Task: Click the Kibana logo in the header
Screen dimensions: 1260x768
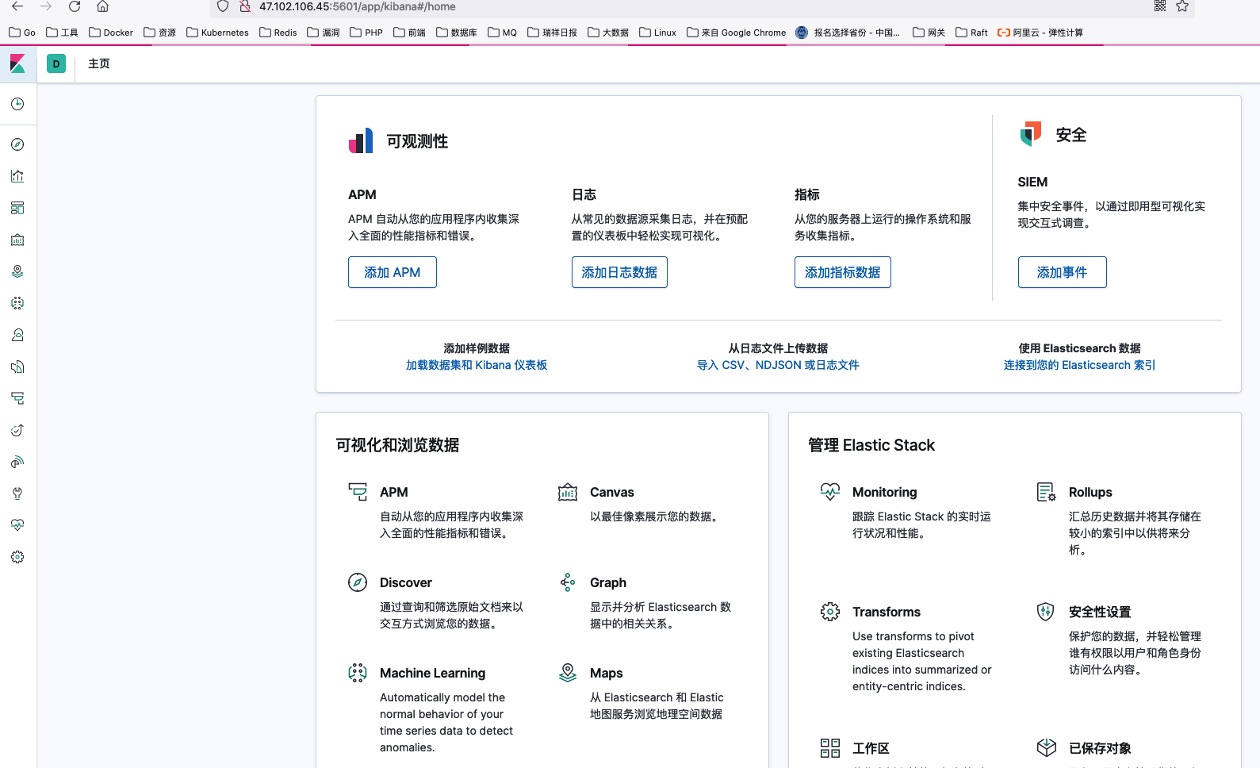Action: pyautogui.click(x=17, y=63)
